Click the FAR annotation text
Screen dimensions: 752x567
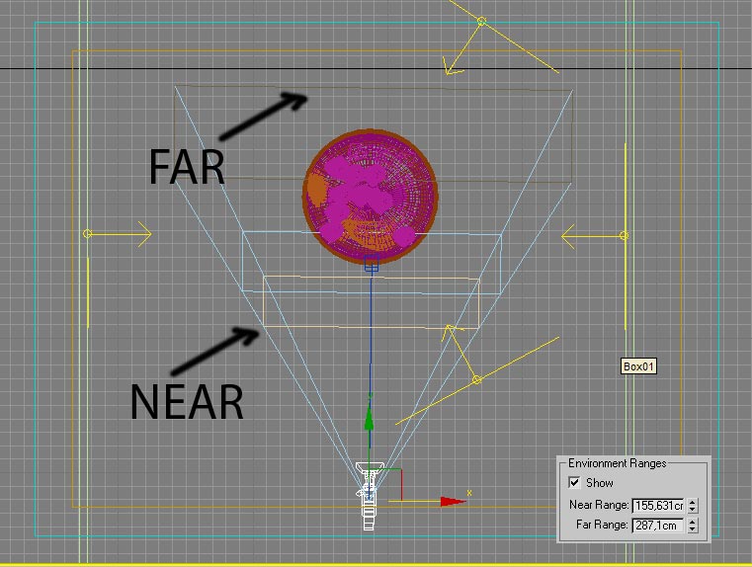[x=187, y=167]
